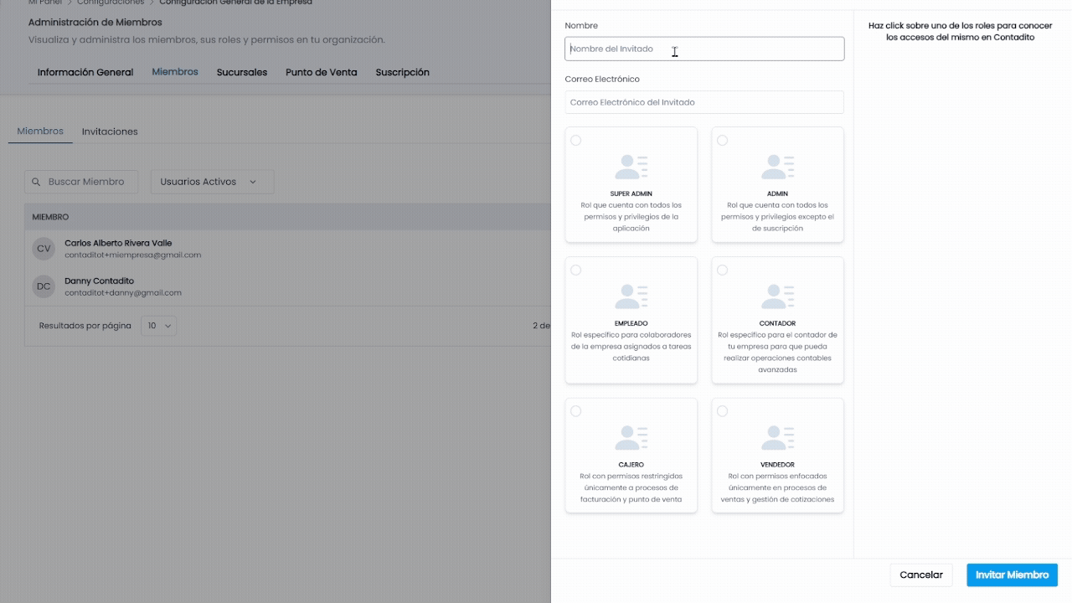Click the MIEMBRO column header
The width and height of the screenshot is (1072, 603).
[x=50, y=217]
